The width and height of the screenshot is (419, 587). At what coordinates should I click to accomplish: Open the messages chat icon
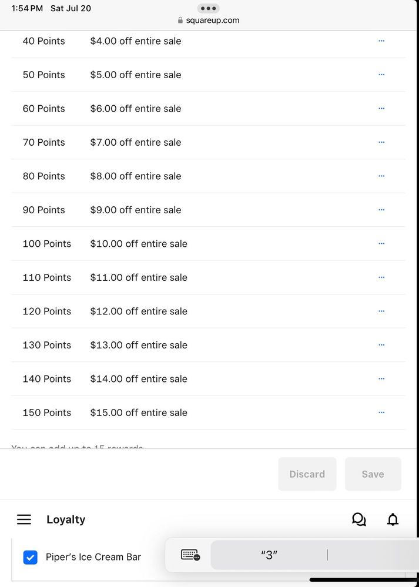[x=358, y=519]
